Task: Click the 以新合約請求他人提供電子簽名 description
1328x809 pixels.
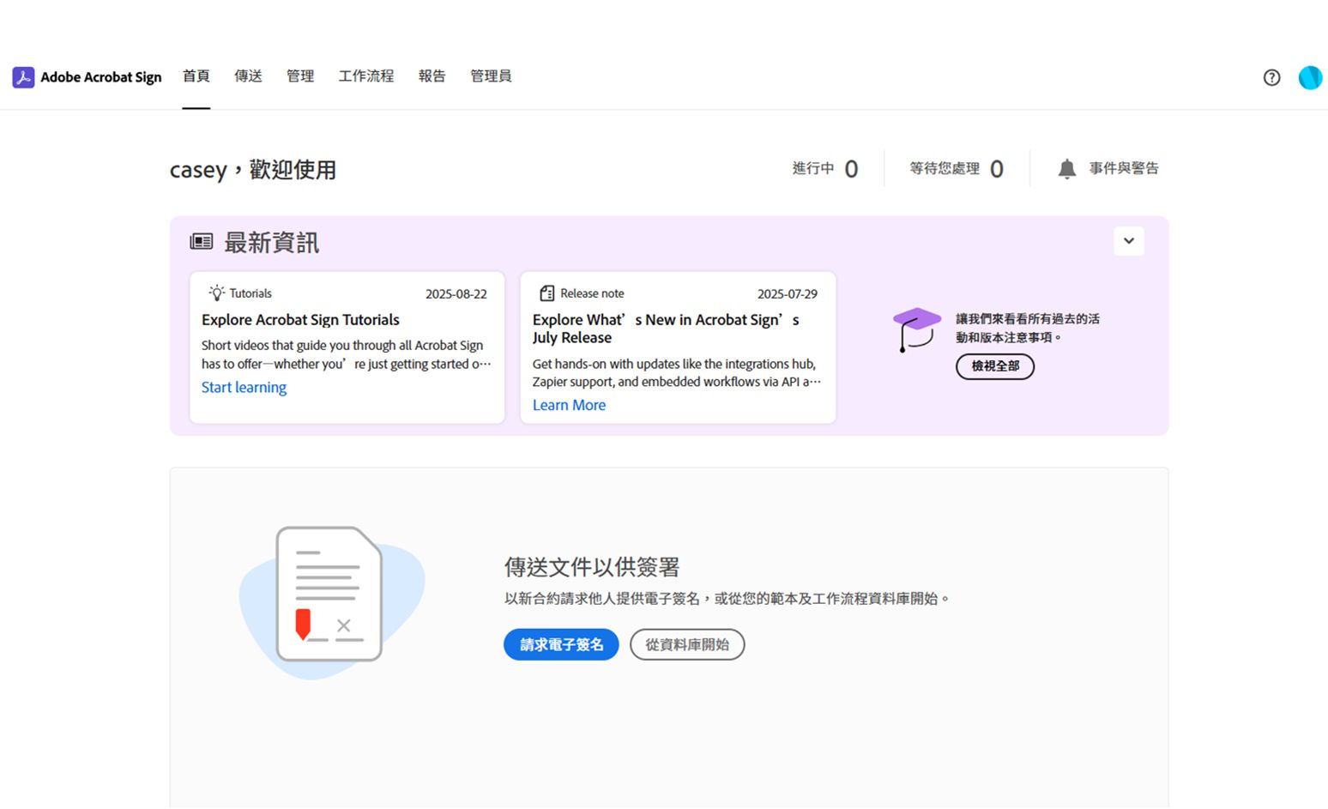Action: pos(727,599)
